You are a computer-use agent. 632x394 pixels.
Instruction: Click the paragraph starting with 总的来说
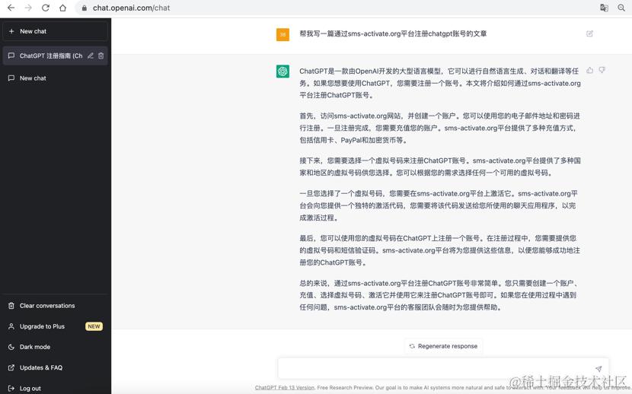[438, 295]
